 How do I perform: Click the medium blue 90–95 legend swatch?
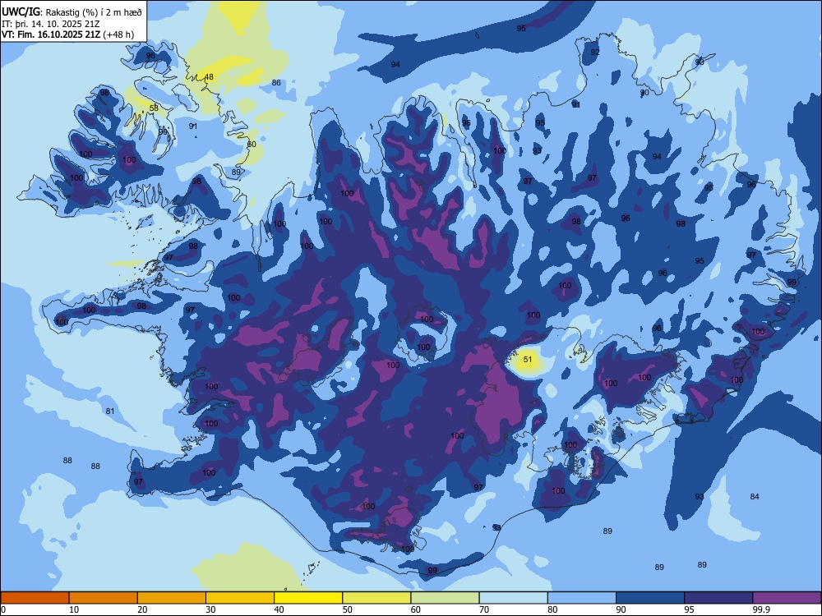pos(650,598)
